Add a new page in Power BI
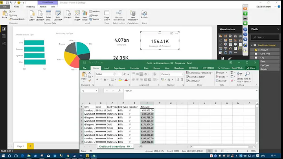 [x=30, y=146]
